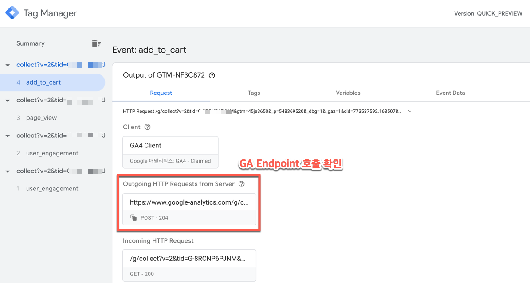Select event 4 add_to_cart
Screen dimensions: 530x283
52,82
